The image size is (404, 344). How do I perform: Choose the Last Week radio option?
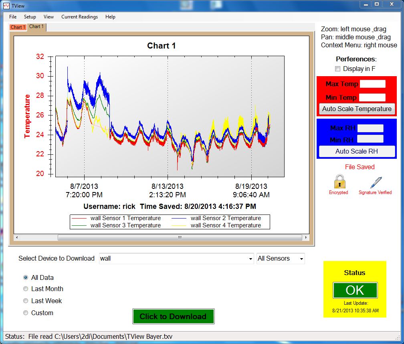click(26, 301)
